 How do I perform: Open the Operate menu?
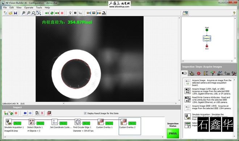point(29,8)
